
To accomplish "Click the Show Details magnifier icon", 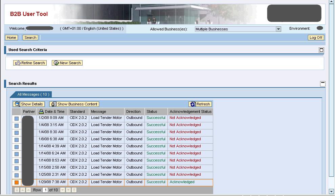I will (17, 104).
